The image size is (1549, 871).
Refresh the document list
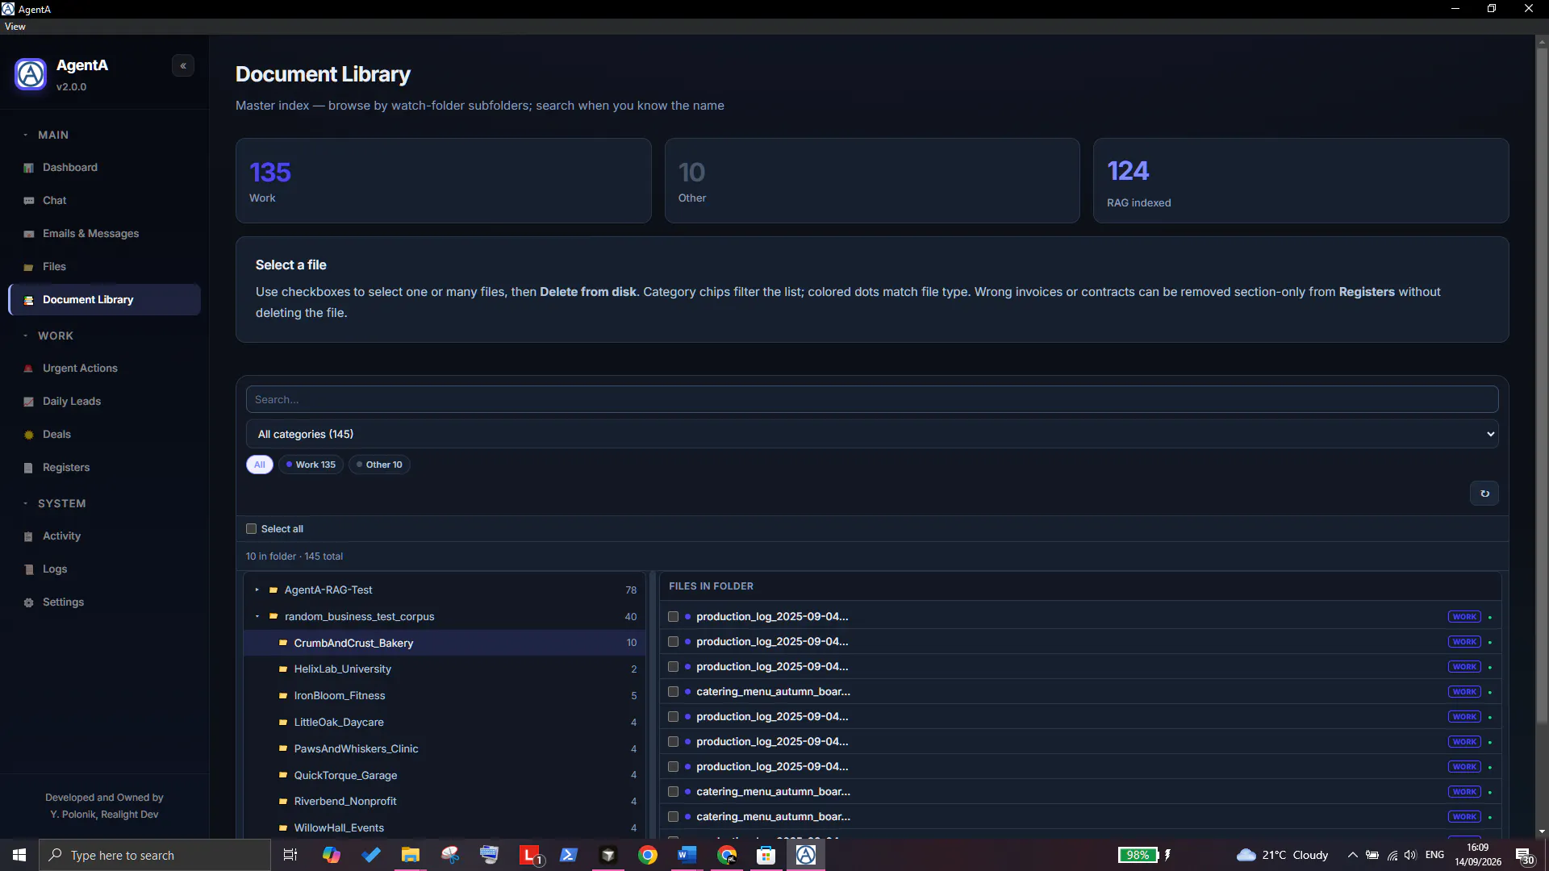1484,494
